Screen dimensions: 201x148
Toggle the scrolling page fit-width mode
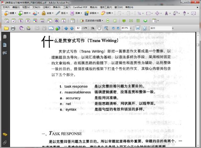[x=138, y=28]
